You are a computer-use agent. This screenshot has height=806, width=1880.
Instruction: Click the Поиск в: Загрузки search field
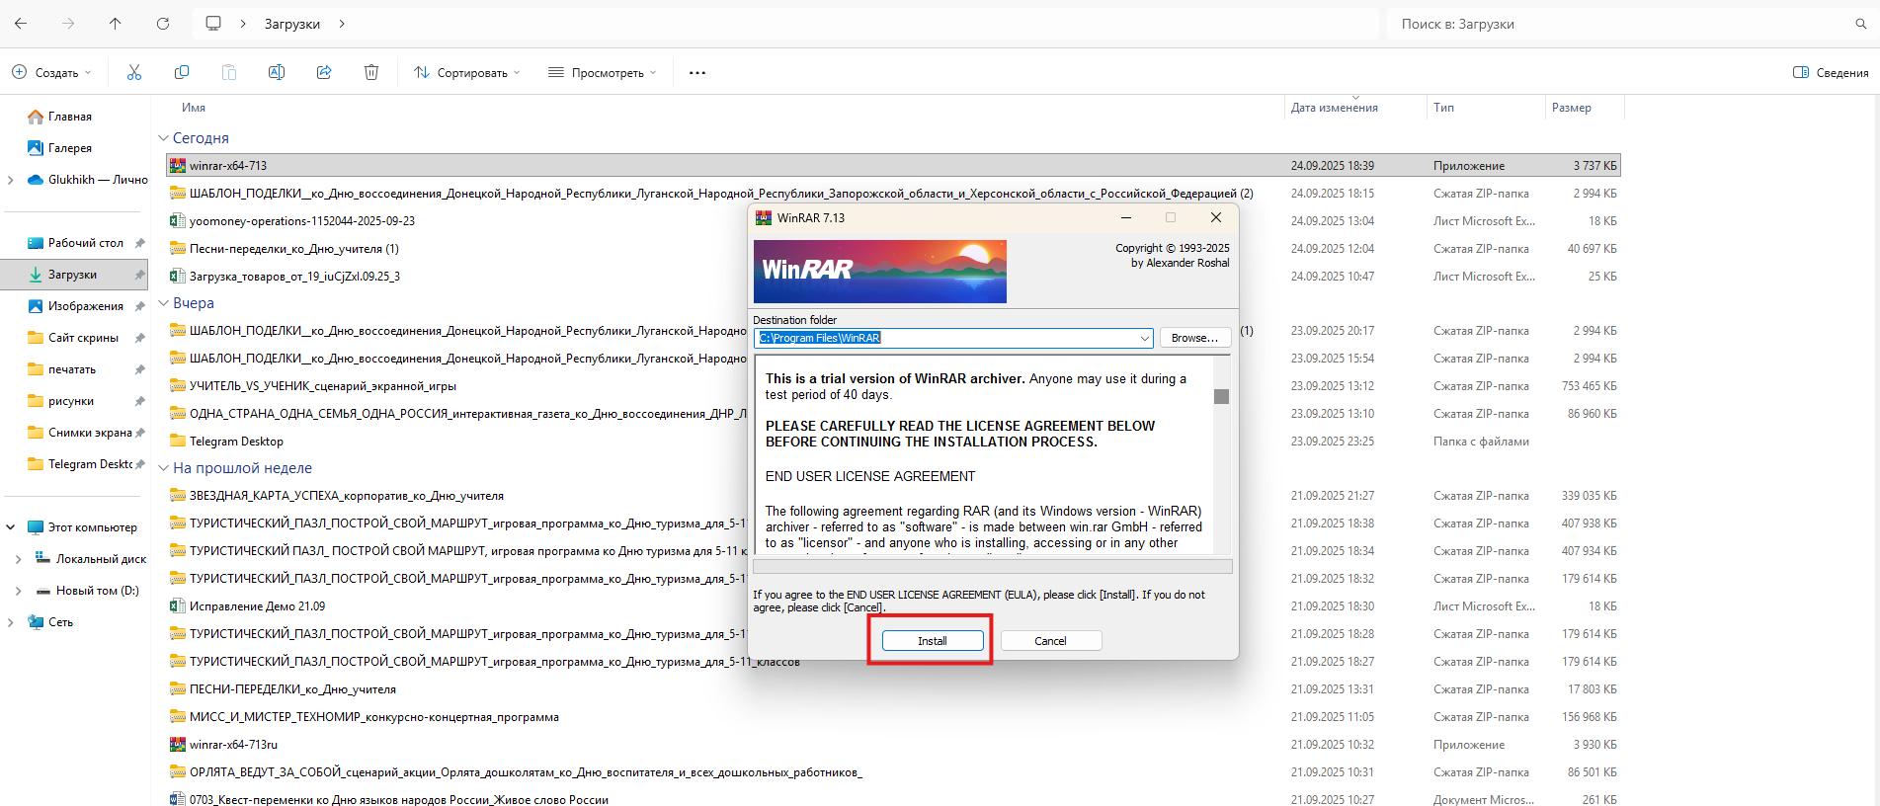tap(1620, 24)
